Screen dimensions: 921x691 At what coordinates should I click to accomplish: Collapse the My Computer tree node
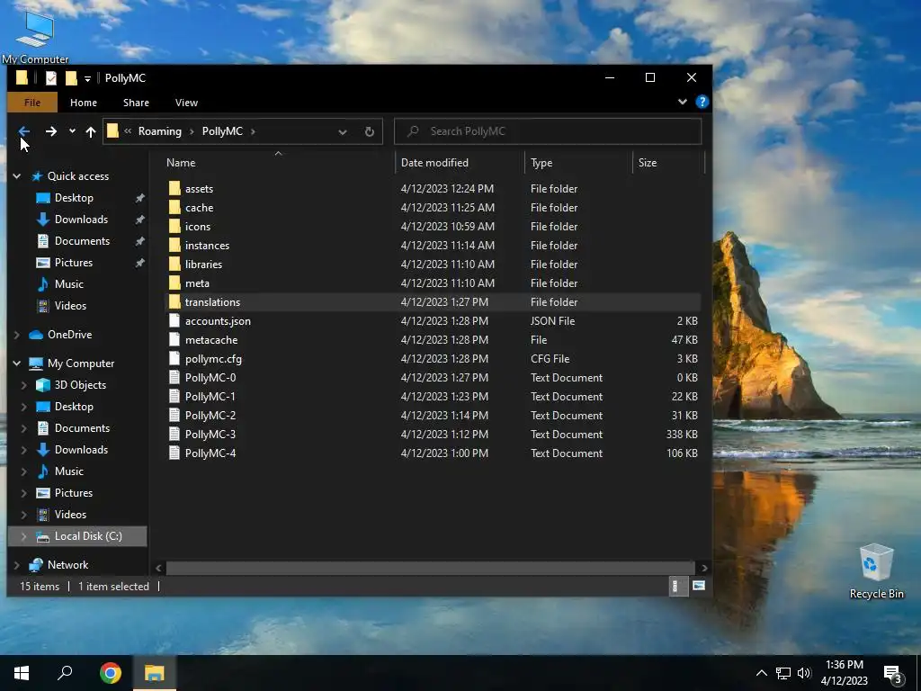[17, 363]
